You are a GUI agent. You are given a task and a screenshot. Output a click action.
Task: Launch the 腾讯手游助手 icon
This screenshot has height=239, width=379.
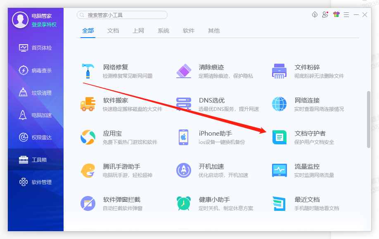(88, 170)
